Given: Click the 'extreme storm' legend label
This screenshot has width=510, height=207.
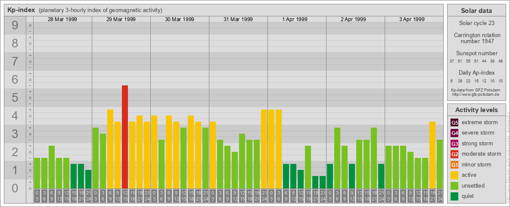Looking at the screenshot, I should coord(480,122).
